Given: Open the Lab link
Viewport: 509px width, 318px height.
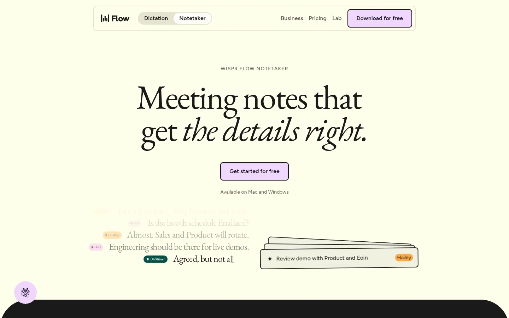Looking at the screenshot, I should [x=337, y=18].
